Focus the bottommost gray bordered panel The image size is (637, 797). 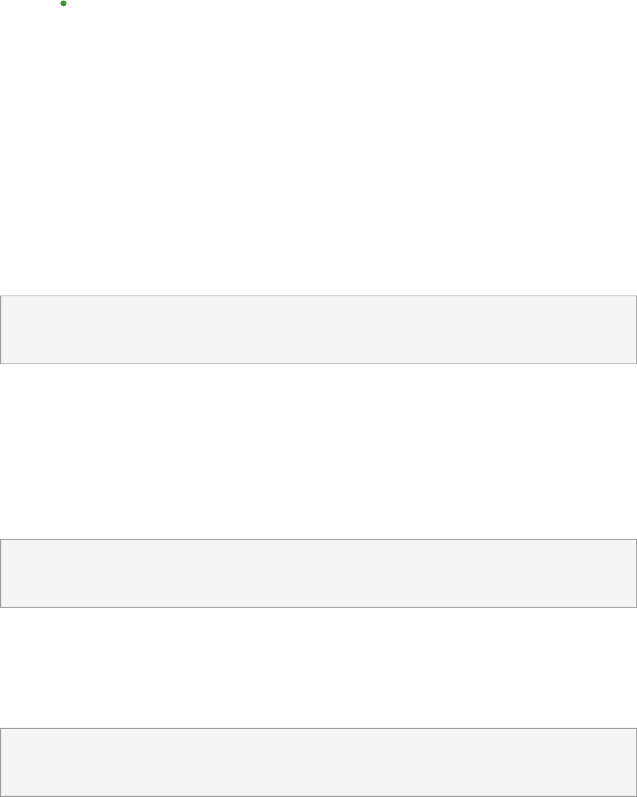(318, 762)
